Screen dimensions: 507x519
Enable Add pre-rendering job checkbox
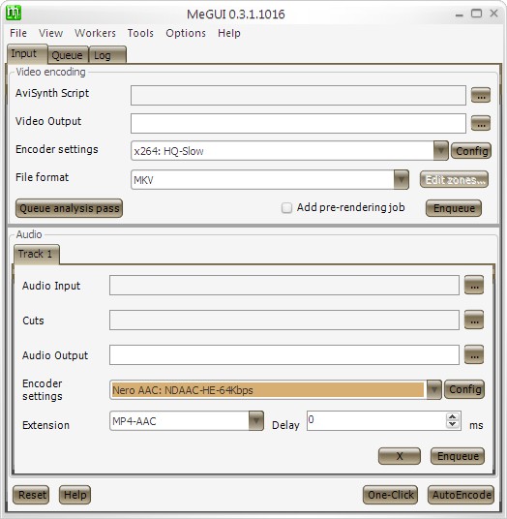pos(286,208)
